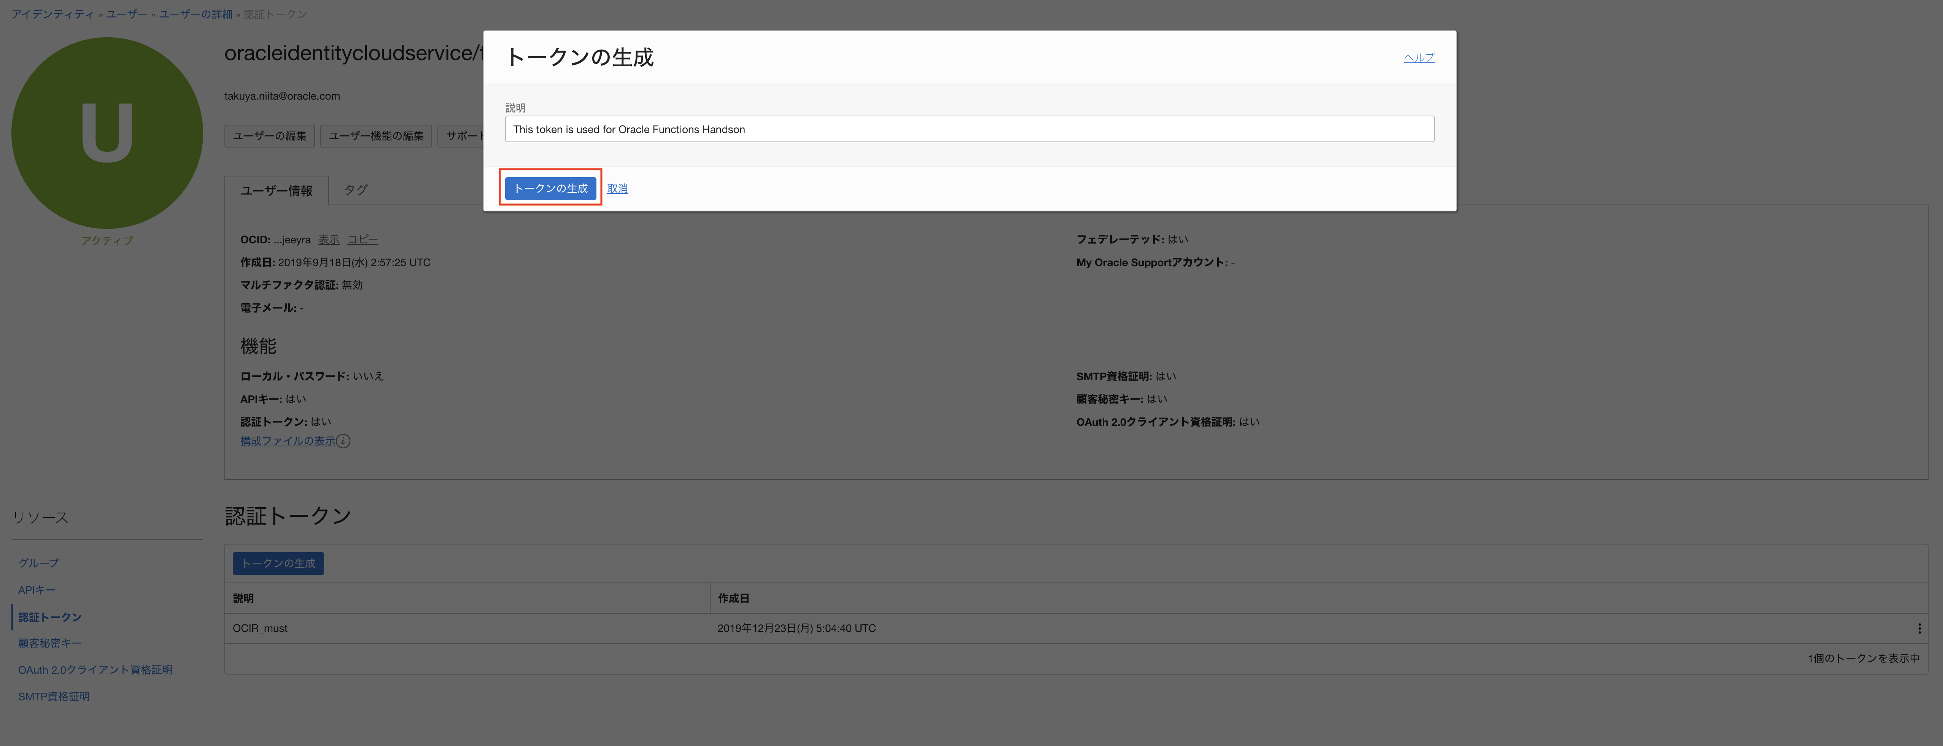Screen dimensions: 1943x746
Task: Click the green U user avatar
Action: click(x=107, y=133)
